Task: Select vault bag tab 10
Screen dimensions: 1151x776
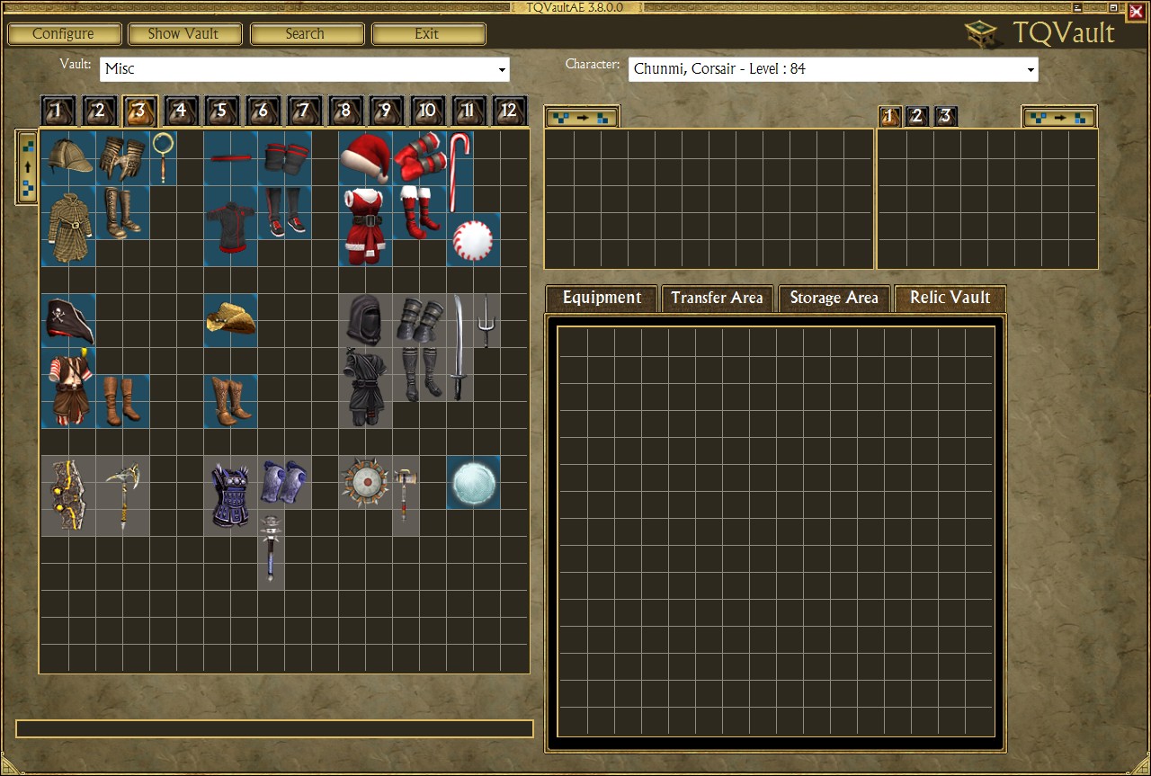Action: click(x=428, y=111)
